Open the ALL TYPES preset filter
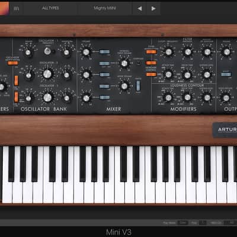The image size is (237, 237). point(50,8)
